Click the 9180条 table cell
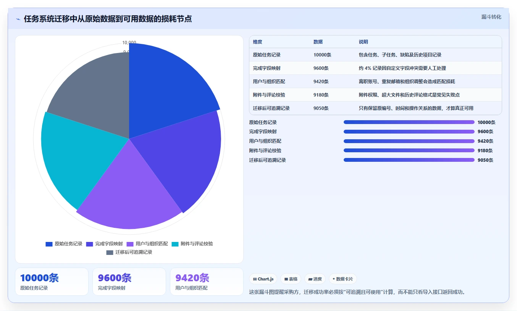This screenshot has height=311, width=517. point(321,95)
